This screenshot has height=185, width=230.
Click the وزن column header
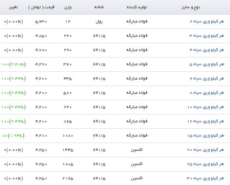click(x=68, y=7)
